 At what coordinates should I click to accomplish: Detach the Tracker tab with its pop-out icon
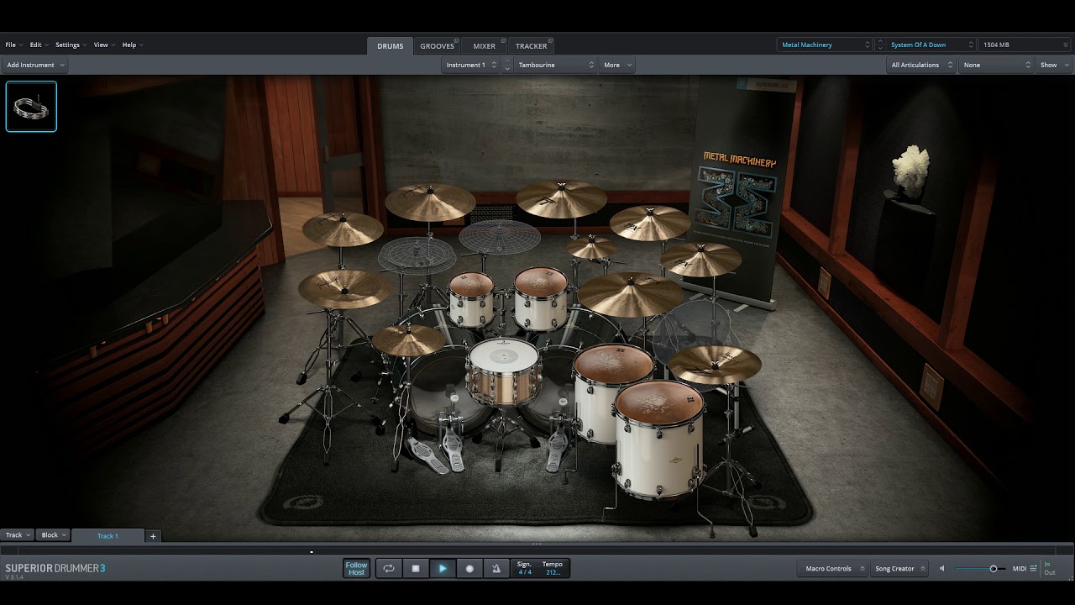(x=550, y=41)
